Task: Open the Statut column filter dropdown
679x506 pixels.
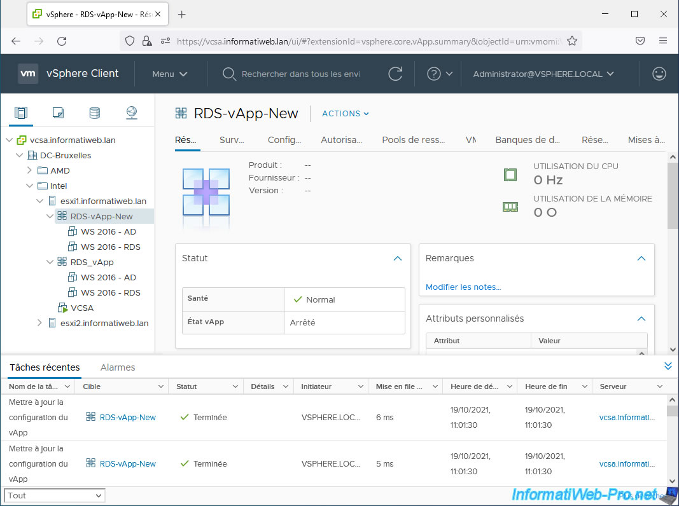Action: point(235,386)
